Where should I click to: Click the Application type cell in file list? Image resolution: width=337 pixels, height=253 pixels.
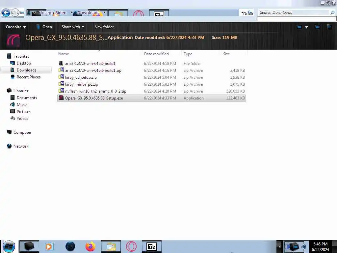194,98
